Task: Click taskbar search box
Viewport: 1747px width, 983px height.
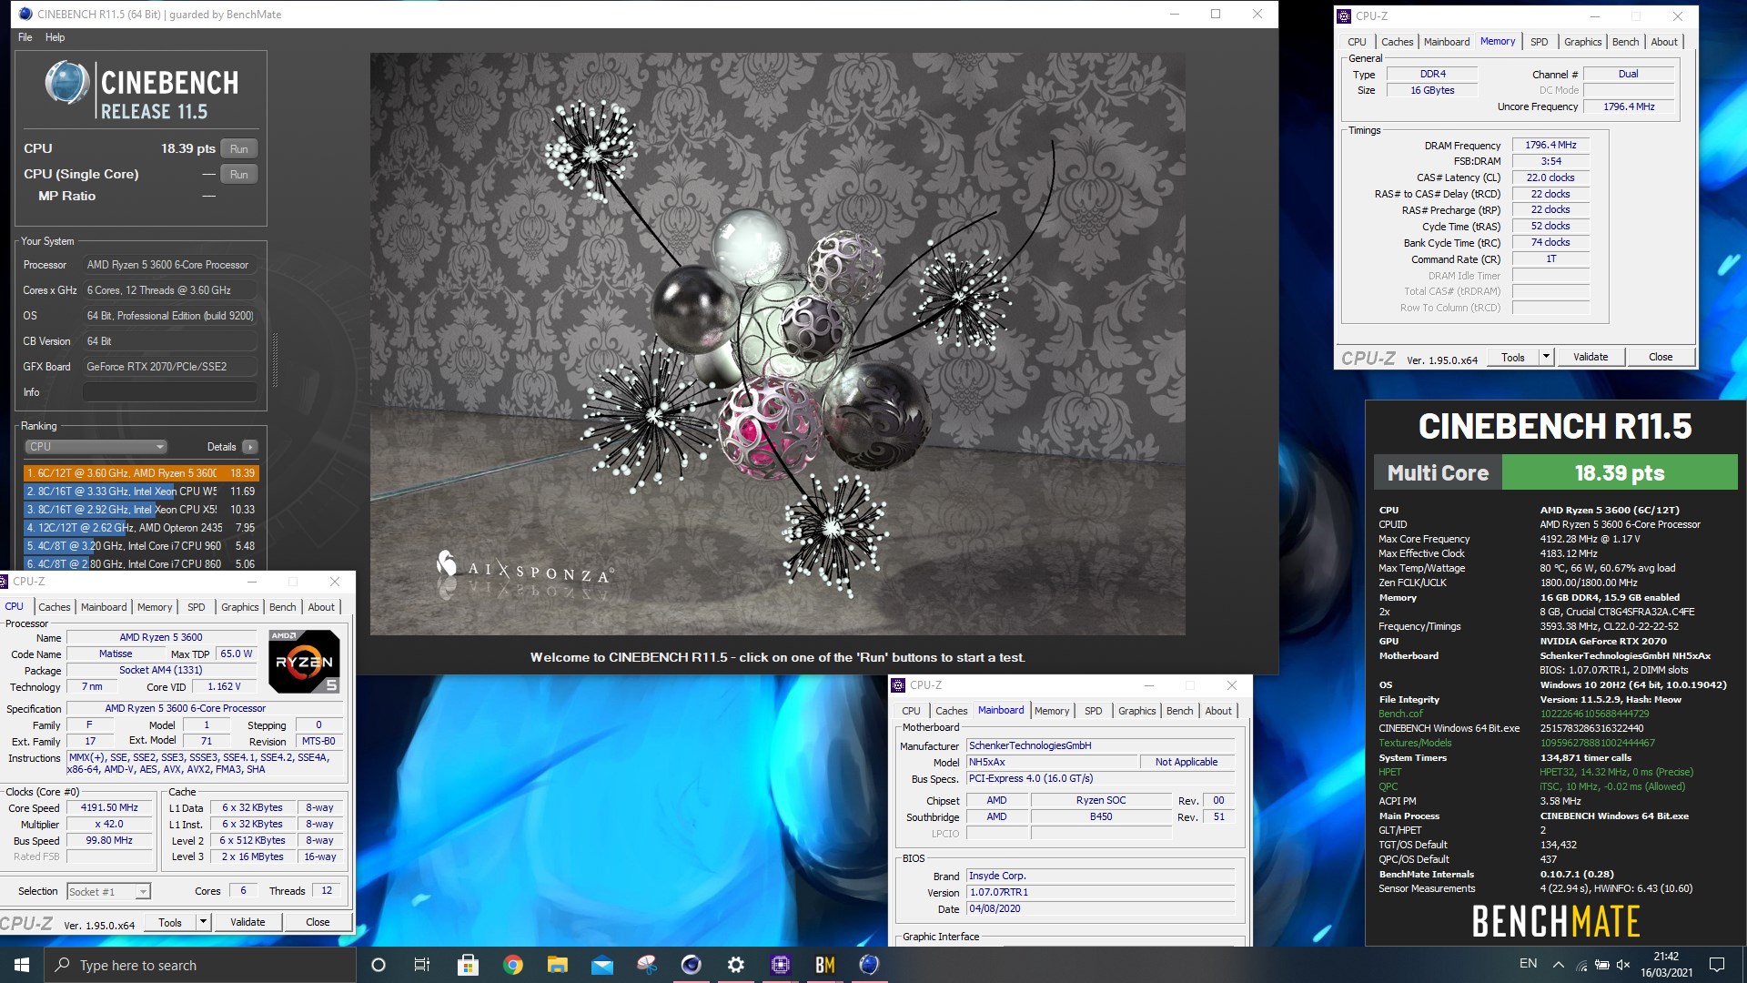Action: [200, 965]
